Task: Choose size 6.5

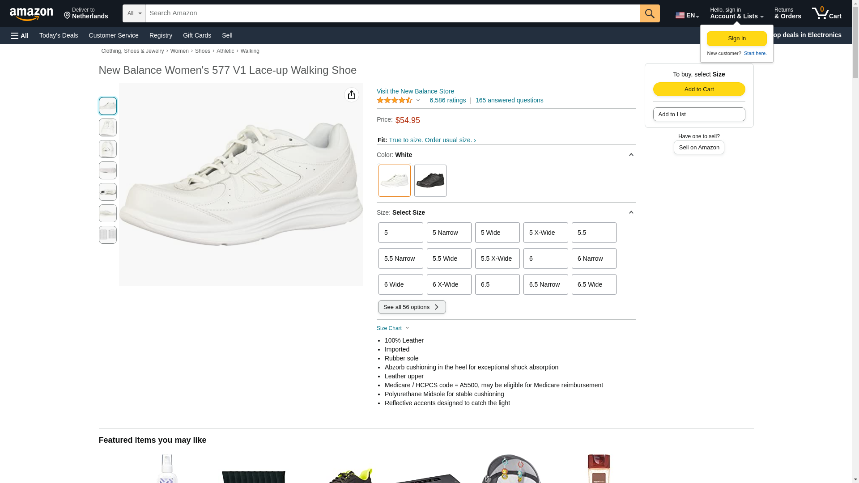Action: pyautogui.click(x=497, y=284)
